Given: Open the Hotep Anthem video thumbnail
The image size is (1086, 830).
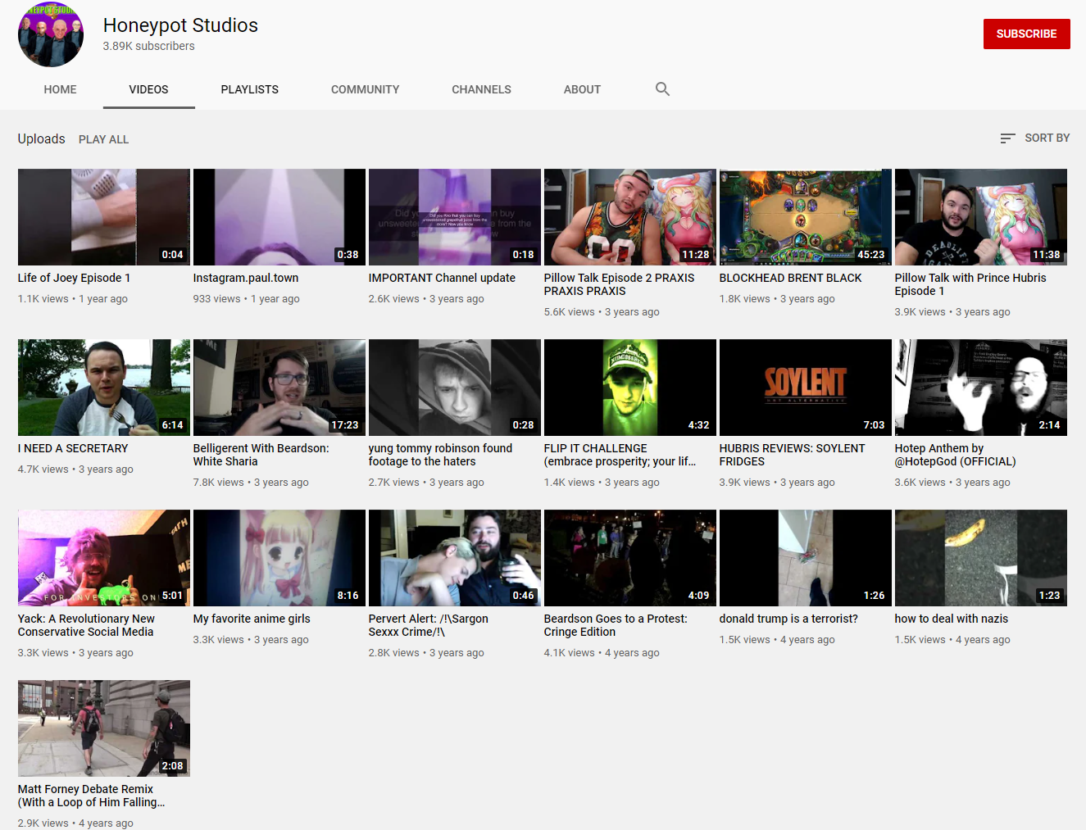Looking at the screenshot, I should click(981, 388).
